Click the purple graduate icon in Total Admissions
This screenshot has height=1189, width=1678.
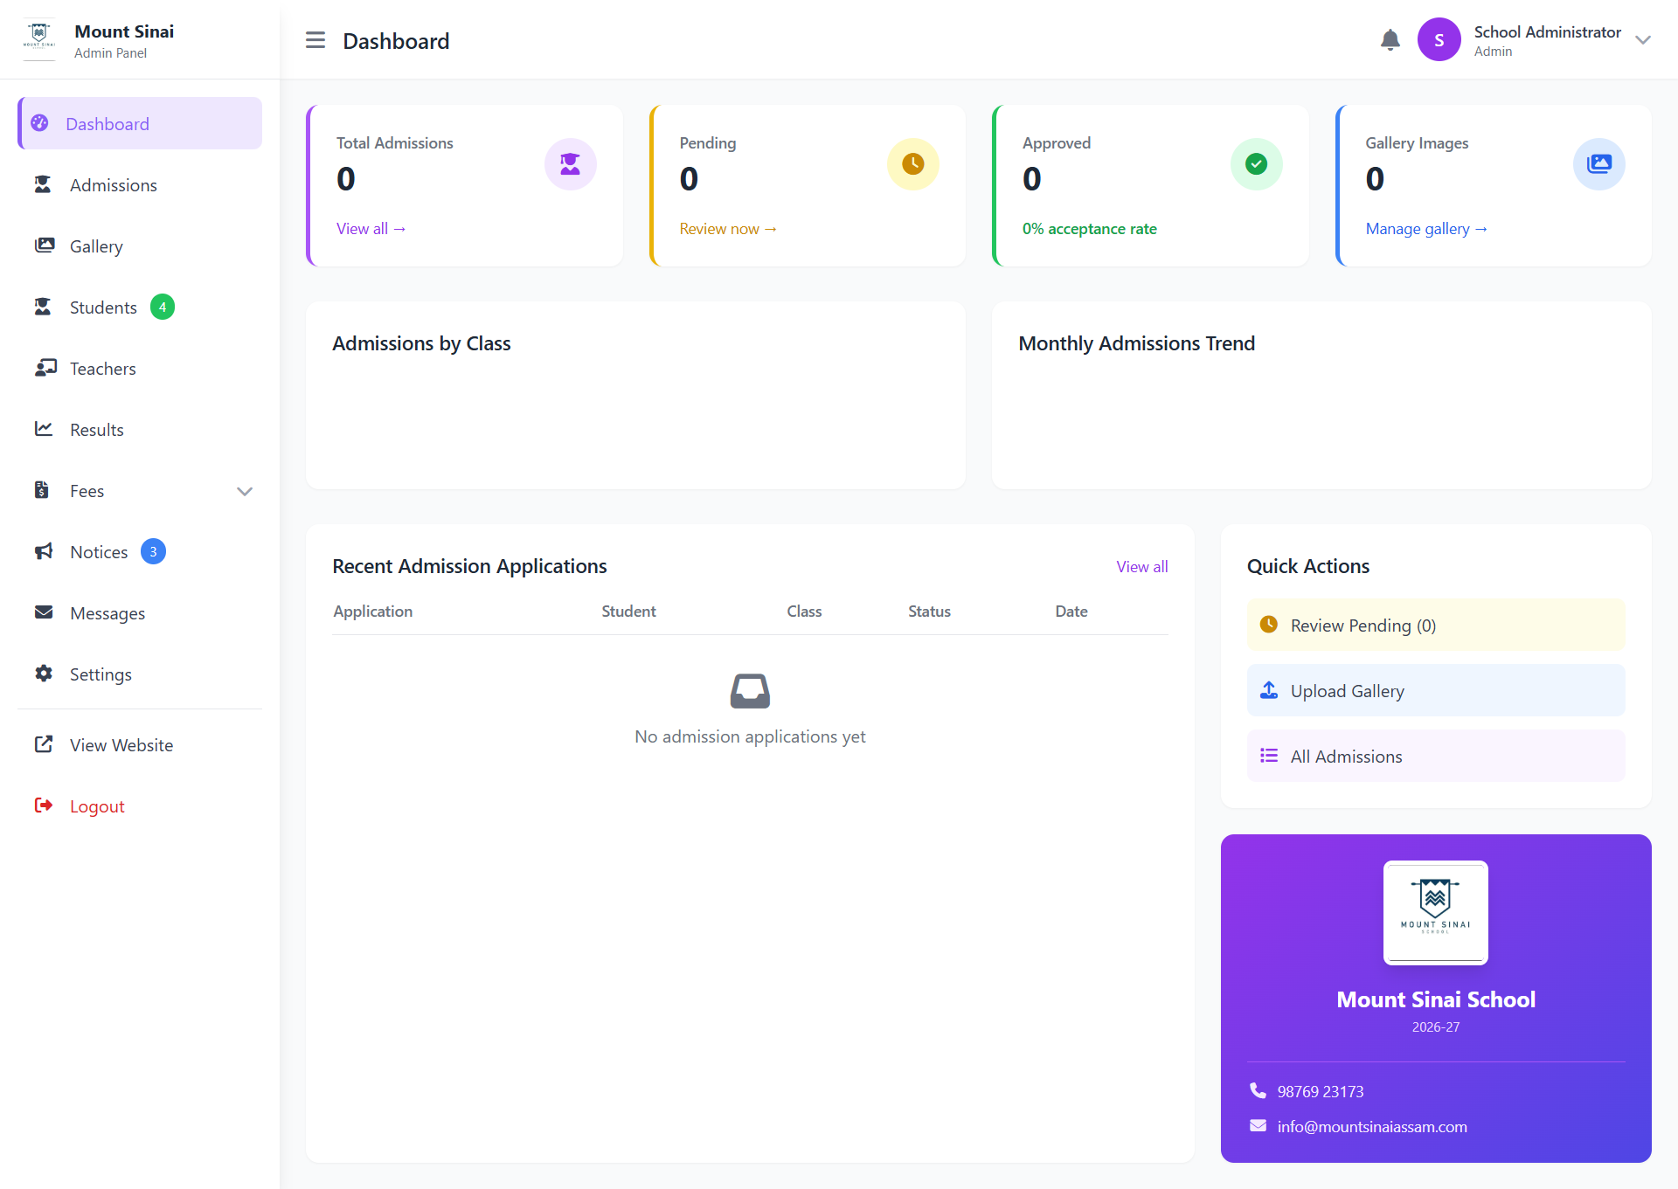[x=570, y=164]
